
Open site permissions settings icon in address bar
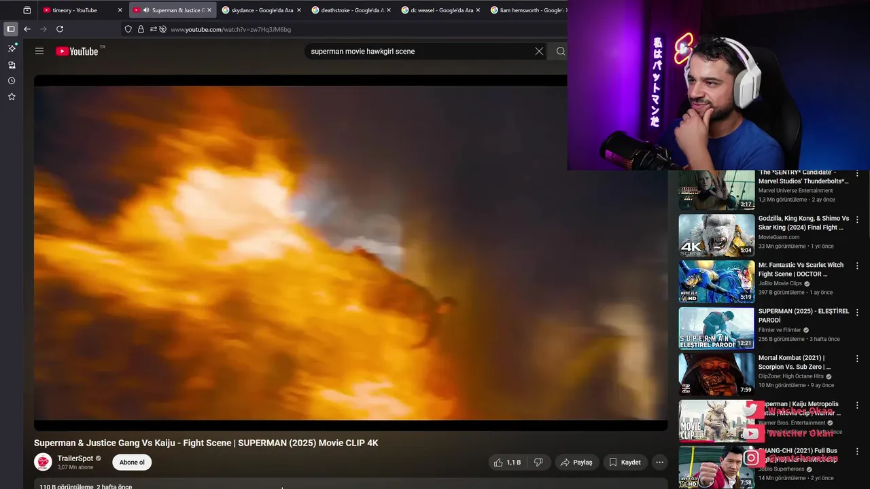tap(154, 29)
